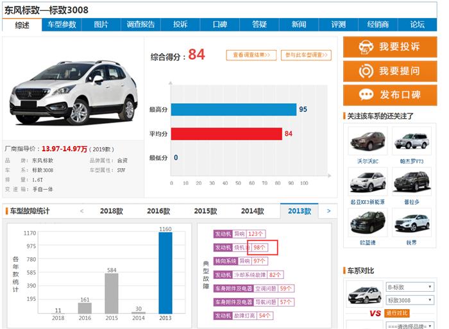
Task: Click the car icon on 我要投诉
Action: pos(366,47)
